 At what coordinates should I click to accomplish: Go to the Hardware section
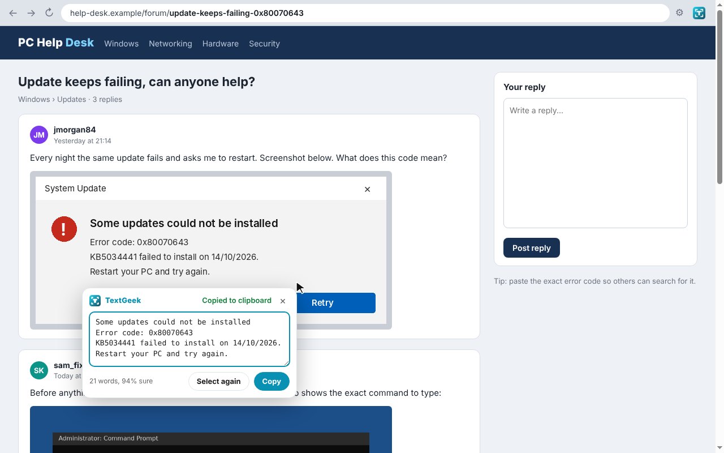point(220,44)
